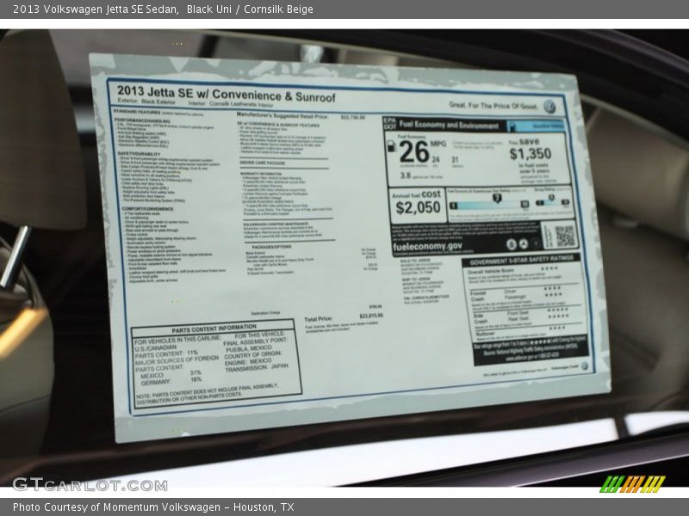
Task: Click the '2013 Volkswagen Jetta SE Sedan' caption text
Action: click(96, 9)
